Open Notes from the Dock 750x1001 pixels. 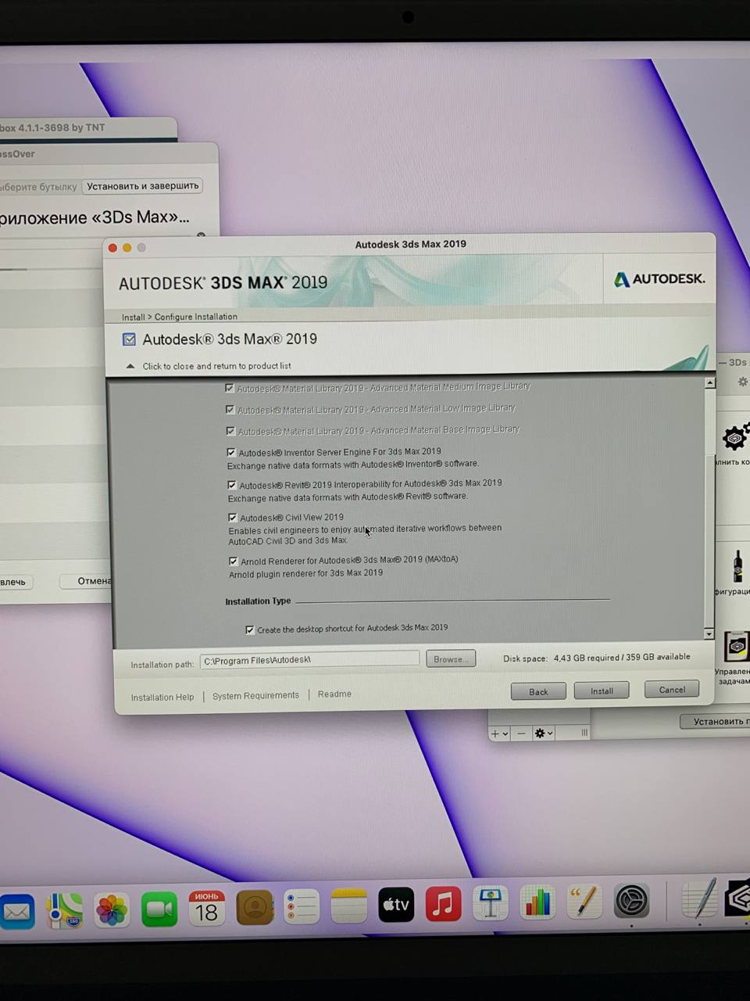click(348, 906)
